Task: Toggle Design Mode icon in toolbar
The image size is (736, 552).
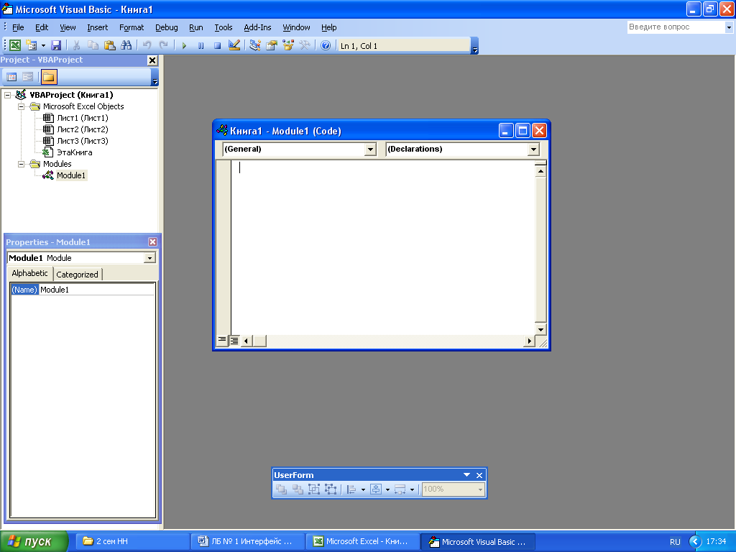Action: [x=234, y=45]
